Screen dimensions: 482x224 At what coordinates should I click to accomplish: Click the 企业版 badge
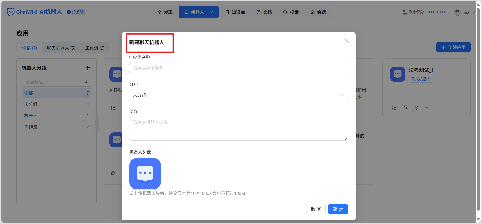(76, 12)
